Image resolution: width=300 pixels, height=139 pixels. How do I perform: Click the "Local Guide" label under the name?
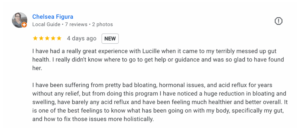coord(46,24)
